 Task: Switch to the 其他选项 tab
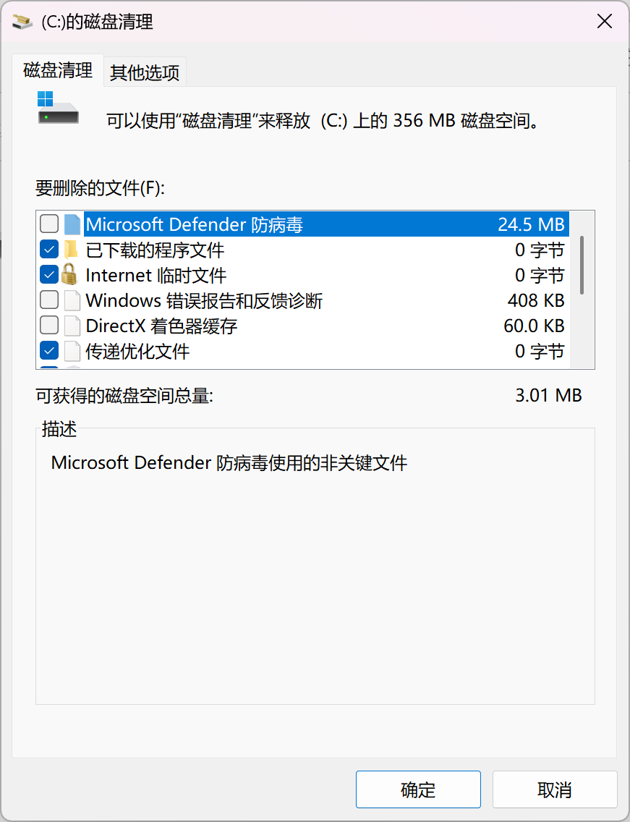144,71
